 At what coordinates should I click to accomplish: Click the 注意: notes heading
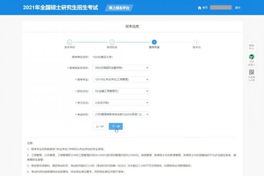tap(30, 143)
